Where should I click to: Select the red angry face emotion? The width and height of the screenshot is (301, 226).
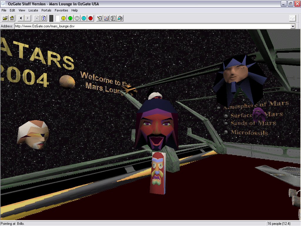91,18
